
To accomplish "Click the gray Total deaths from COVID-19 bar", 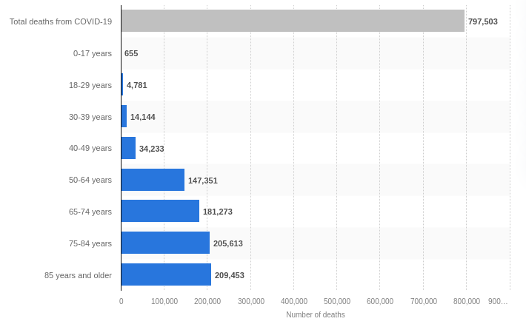I will coord(293,21).
